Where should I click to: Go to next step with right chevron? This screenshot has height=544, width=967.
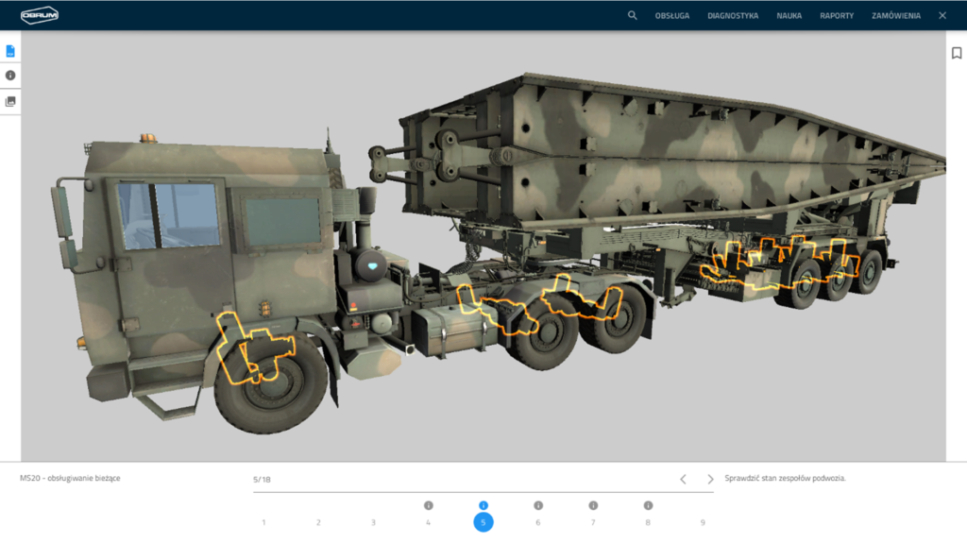coord(710,479)
